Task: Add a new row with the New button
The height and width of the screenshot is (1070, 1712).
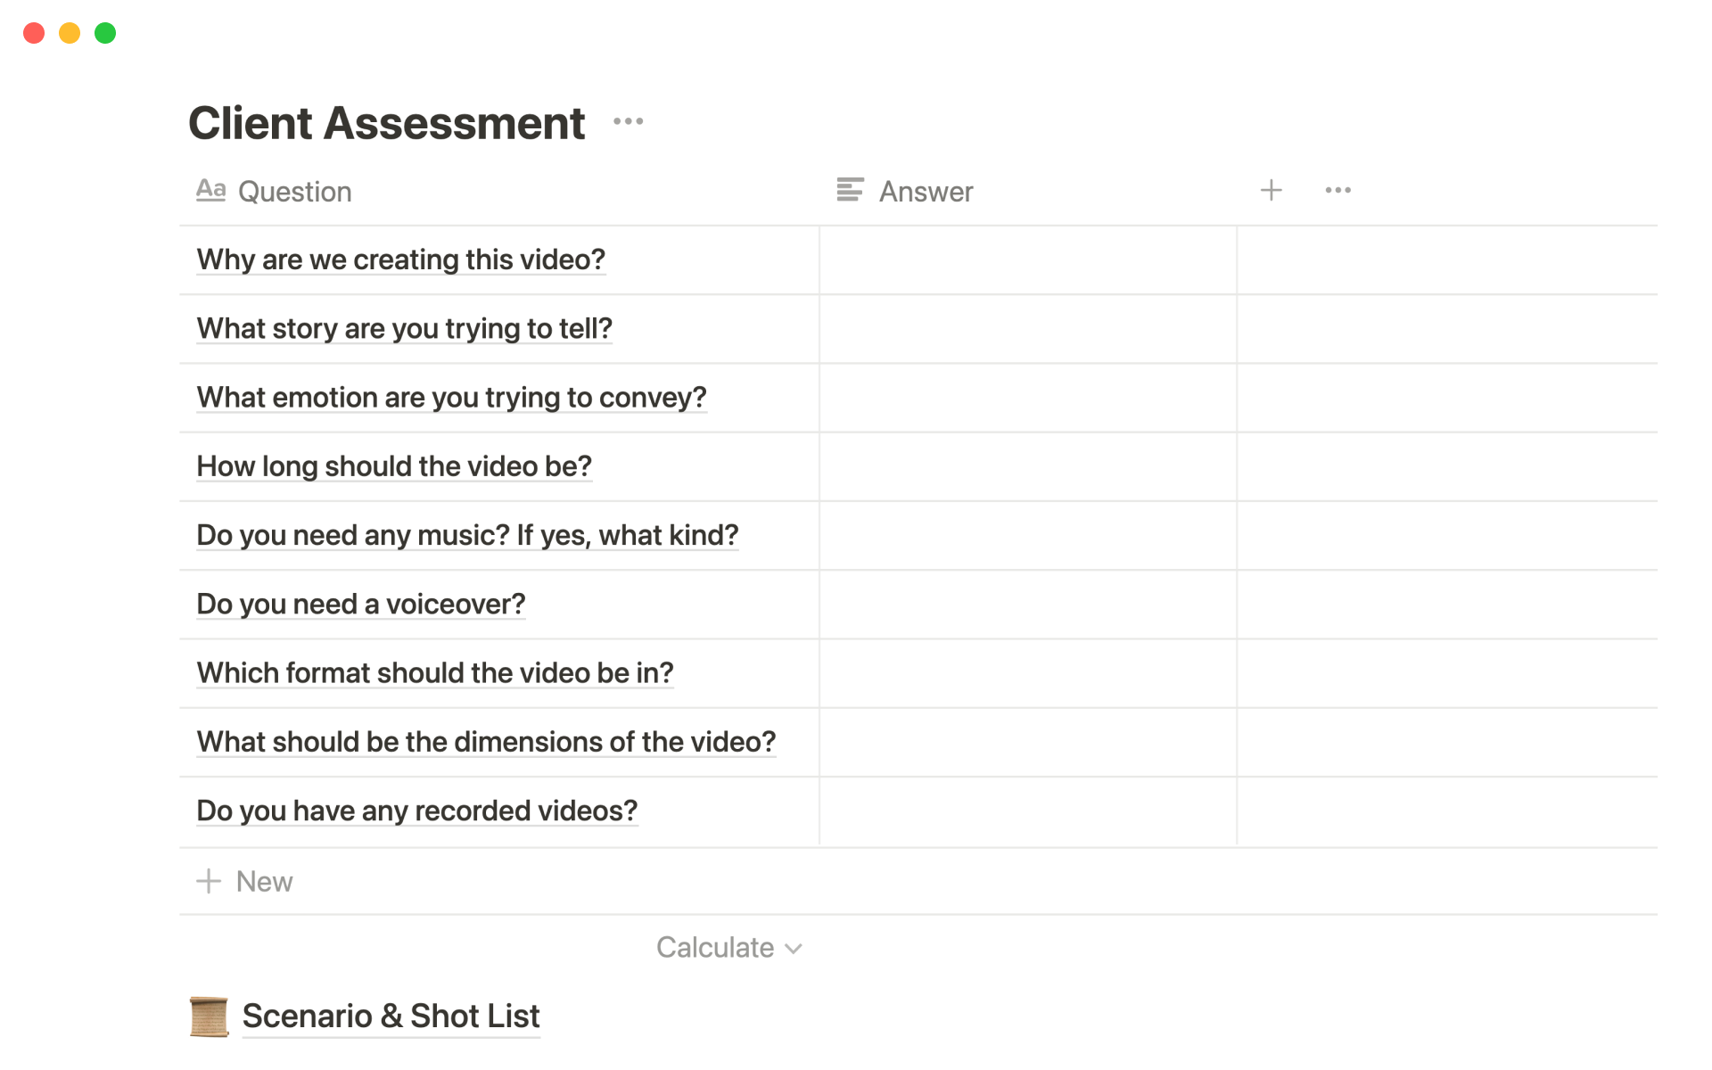Action: [x=264, y=881]
